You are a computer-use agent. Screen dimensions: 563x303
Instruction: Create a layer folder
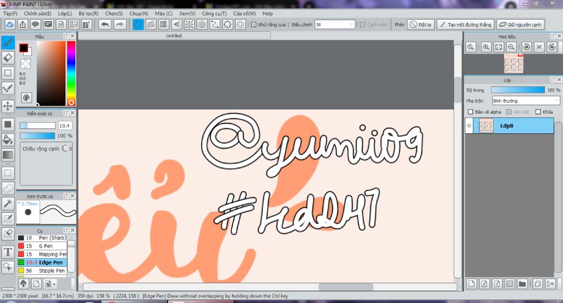522,284
